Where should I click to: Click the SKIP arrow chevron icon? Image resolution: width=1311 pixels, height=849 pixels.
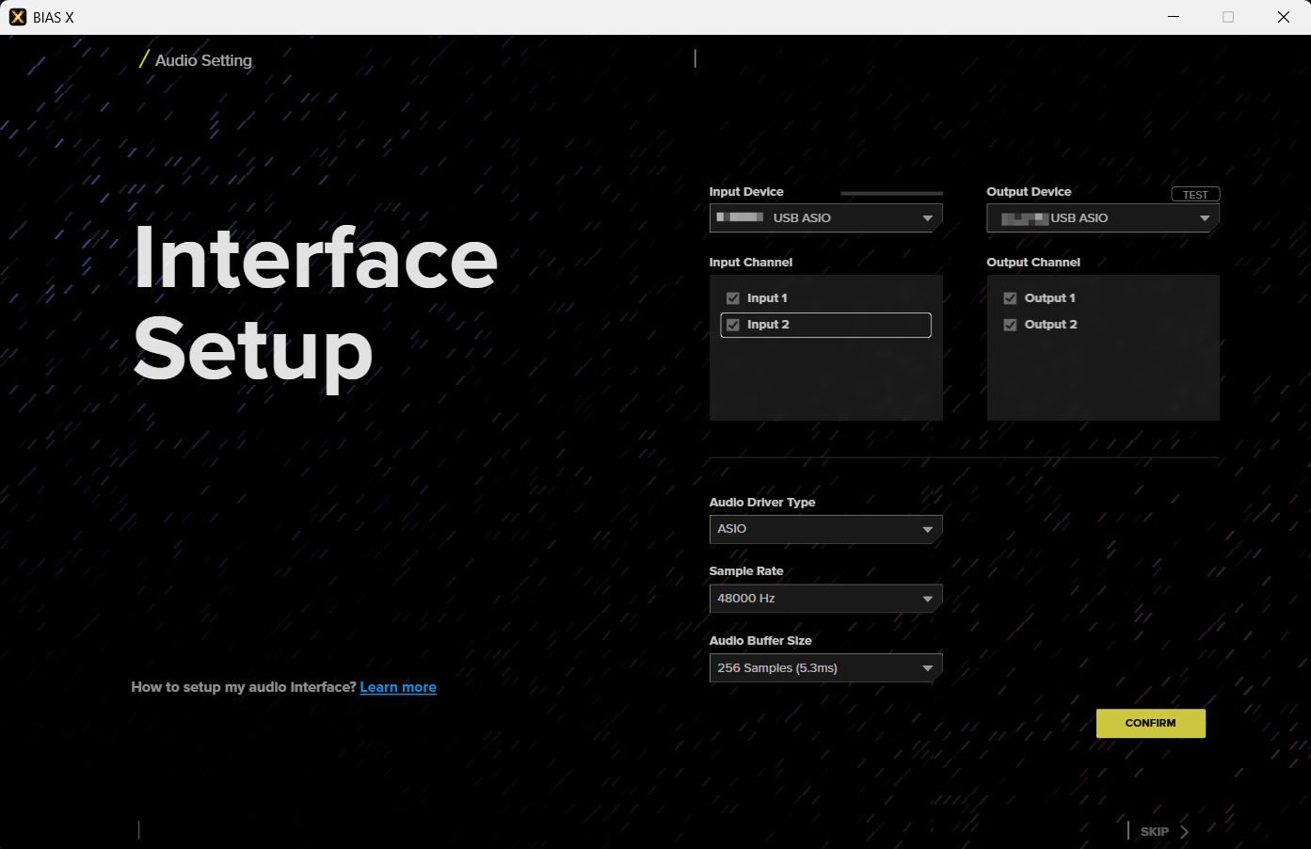[1185, 832]
